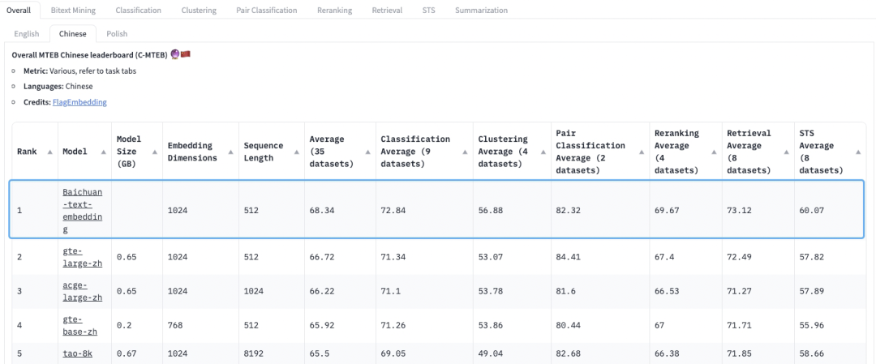
Task: Open the Clustering tab
Action: click(x=199, y=10)
